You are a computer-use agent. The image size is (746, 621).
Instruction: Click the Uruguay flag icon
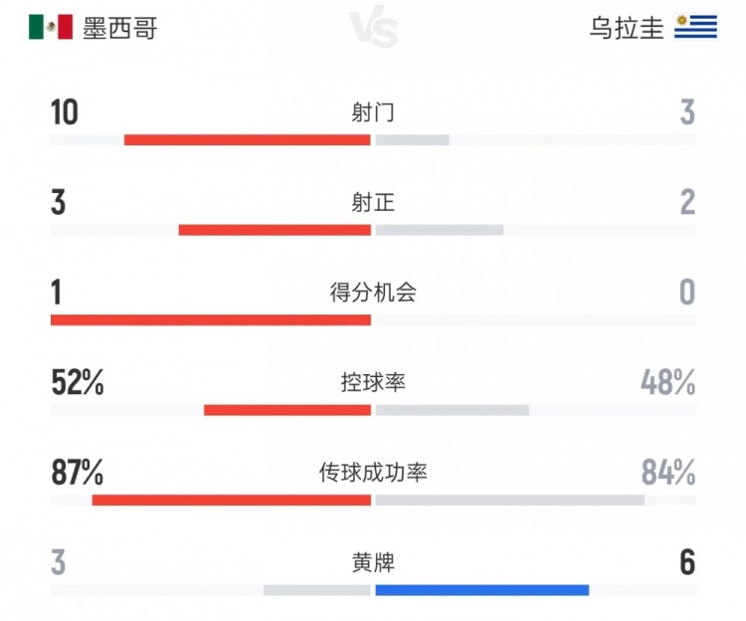point(695,27)
